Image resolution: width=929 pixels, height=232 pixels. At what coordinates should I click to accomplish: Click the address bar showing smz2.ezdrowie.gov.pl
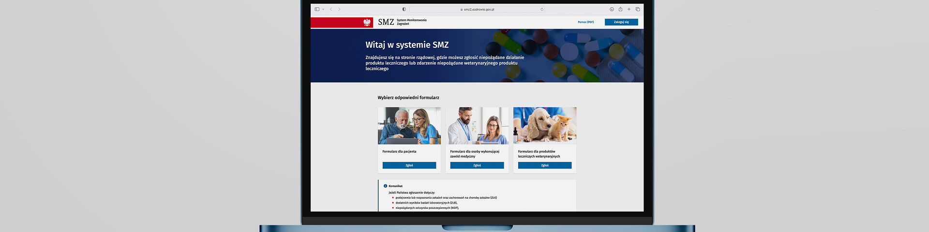[478, 9]
